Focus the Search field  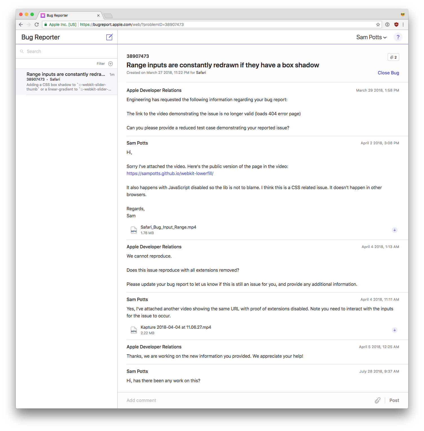pos(67,51)
